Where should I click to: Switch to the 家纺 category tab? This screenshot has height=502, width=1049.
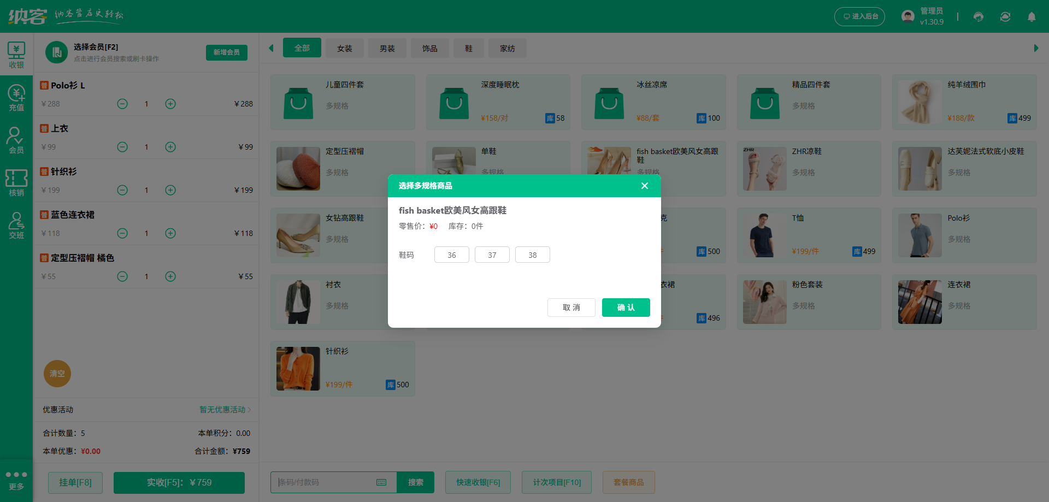(x=508, y=49)
